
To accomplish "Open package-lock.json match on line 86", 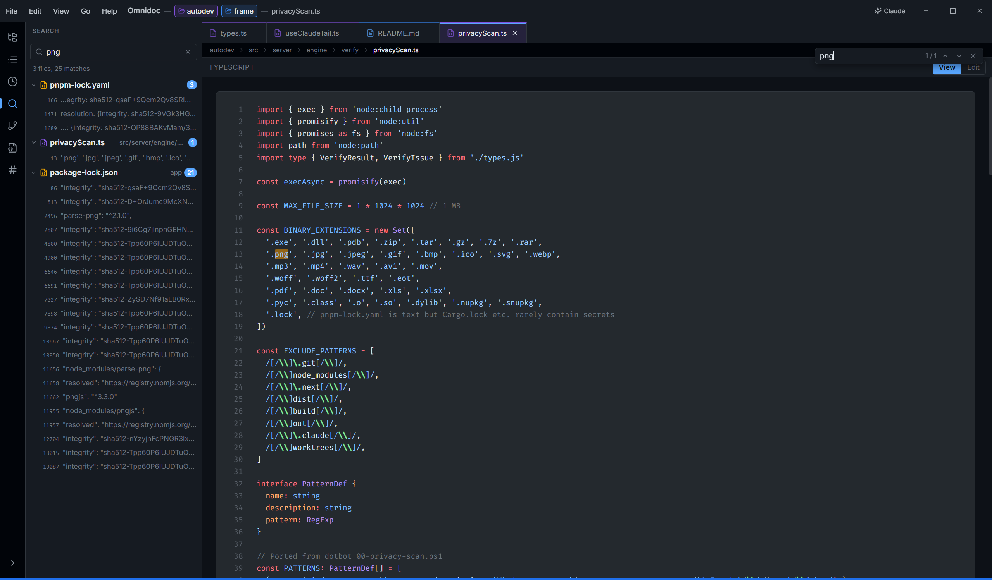I will click(114, 188).
